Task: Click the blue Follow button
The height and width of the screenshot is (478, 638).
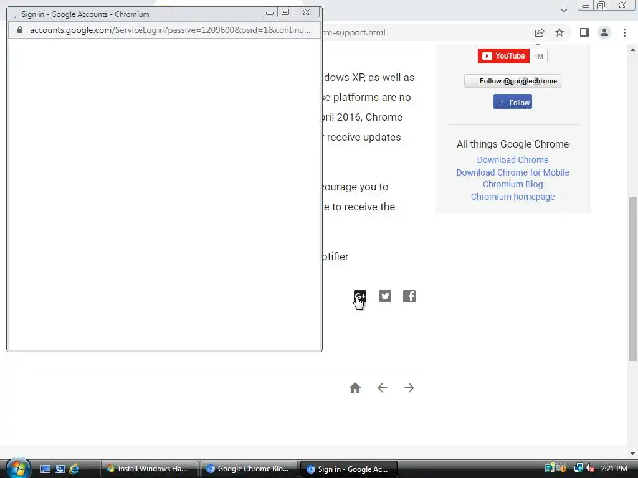Action: [513, 101]
